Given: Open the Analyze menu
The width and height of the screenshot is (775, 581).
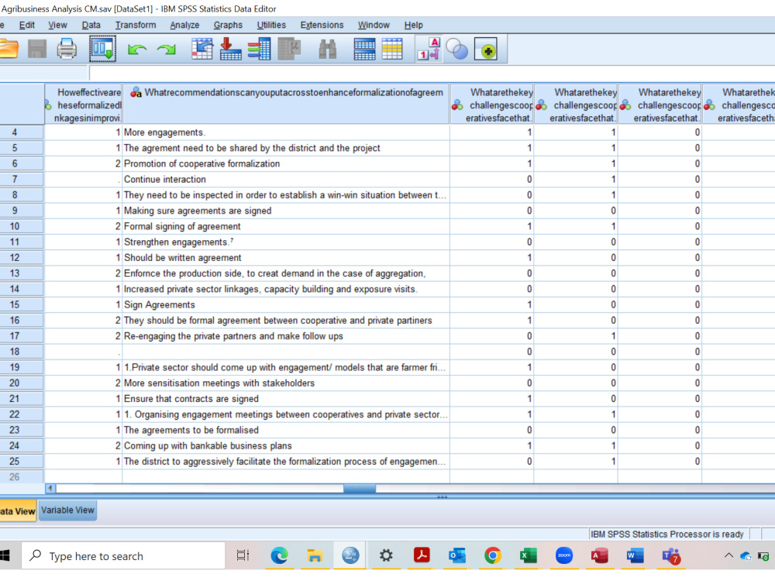Looking at the screenshot, I should tap(184, 25).
